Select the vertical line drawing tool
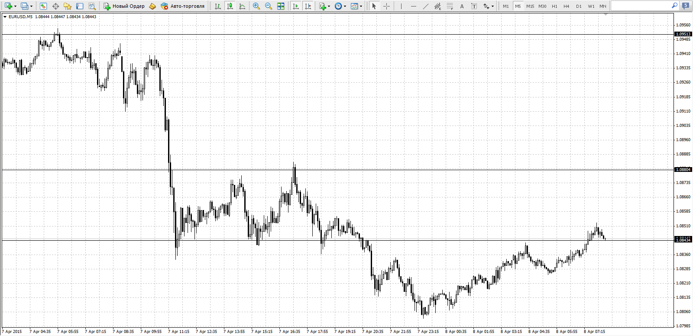 point(402,6)
